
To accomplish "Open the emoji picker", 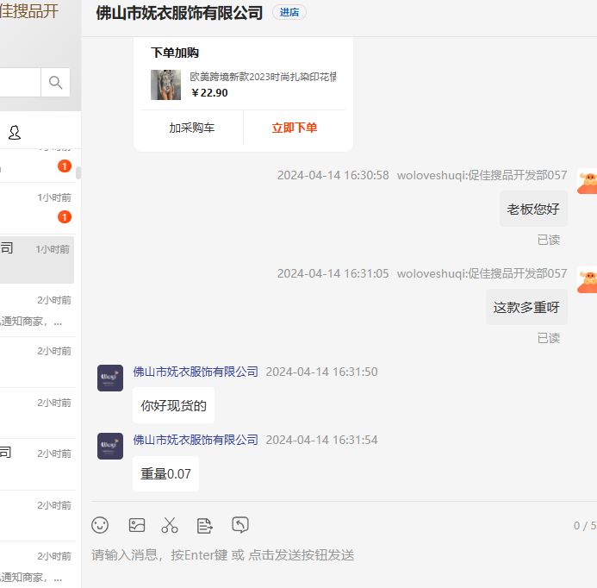I will pyautogui.click(x=101, y=525).
